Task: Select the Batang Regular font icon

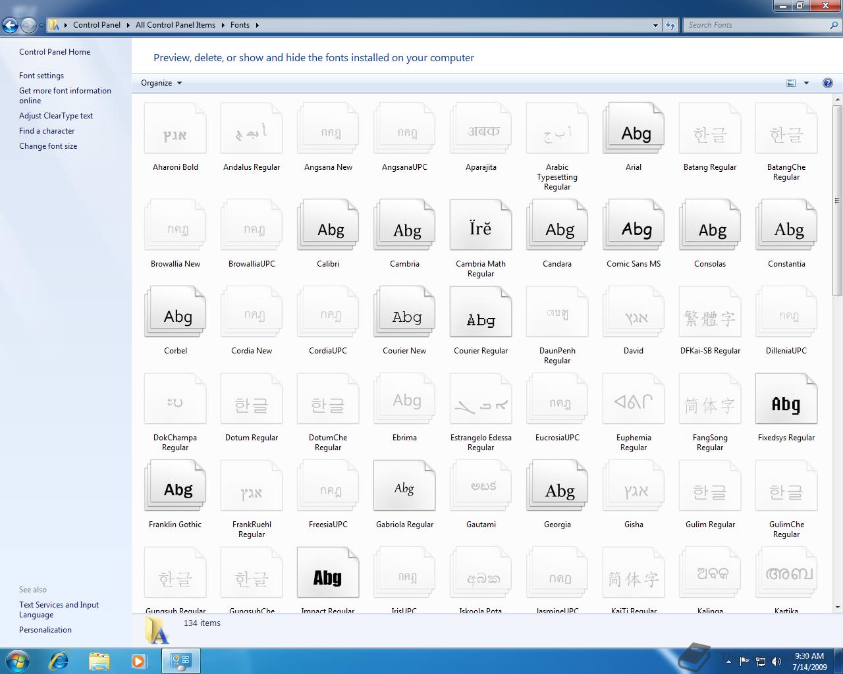Action: pyautogui.click(x=710, y=129)
